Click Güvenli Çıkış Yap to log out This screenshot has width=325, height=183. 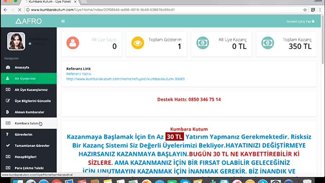(300, 21)
